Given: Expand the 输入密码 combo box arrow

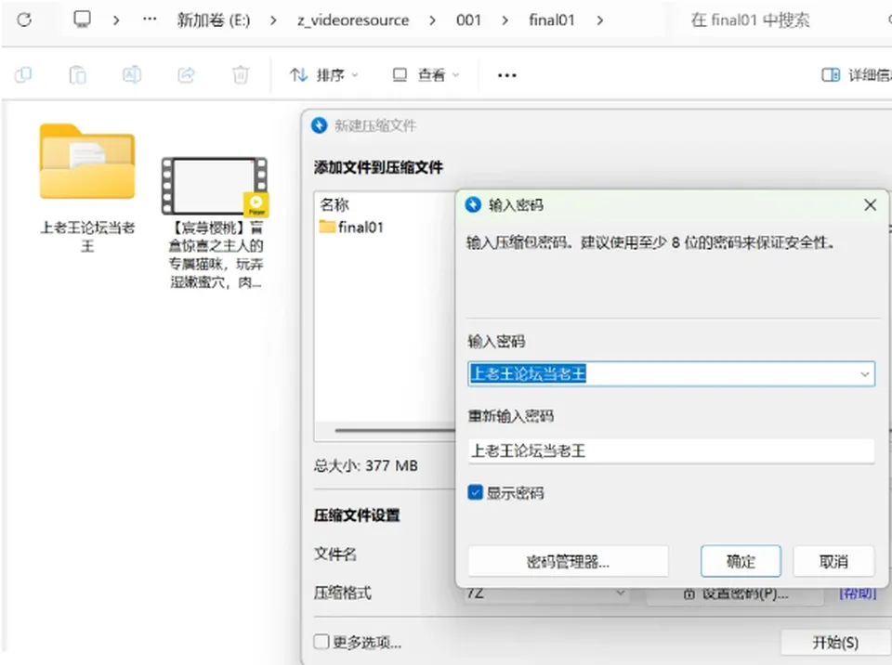Looking at the screenshot, I should coord(864,374).
